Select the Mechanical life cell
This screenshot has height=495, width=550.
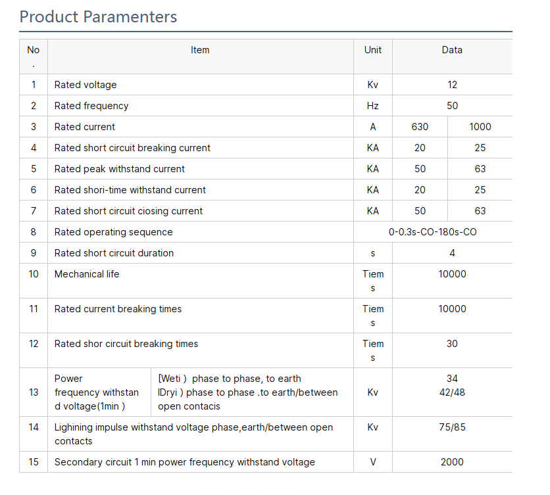87,274
